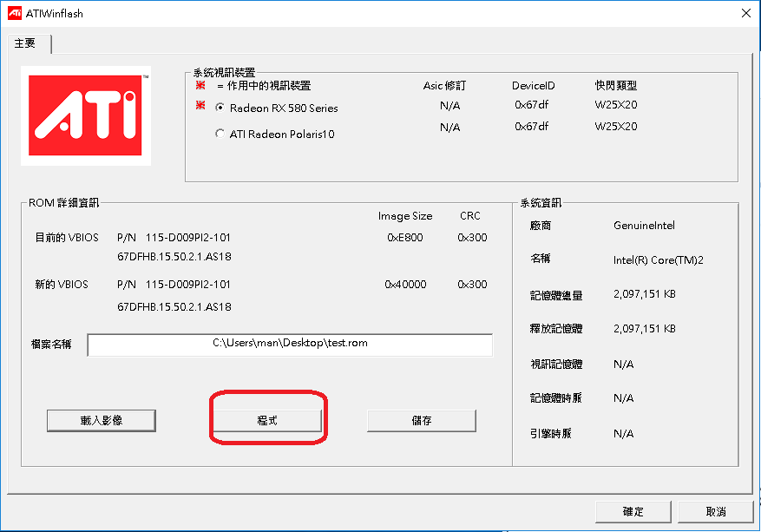Screen dimensions: 761x532
Task: Click the 快閃類型 column header
Action: pos(616,85)
